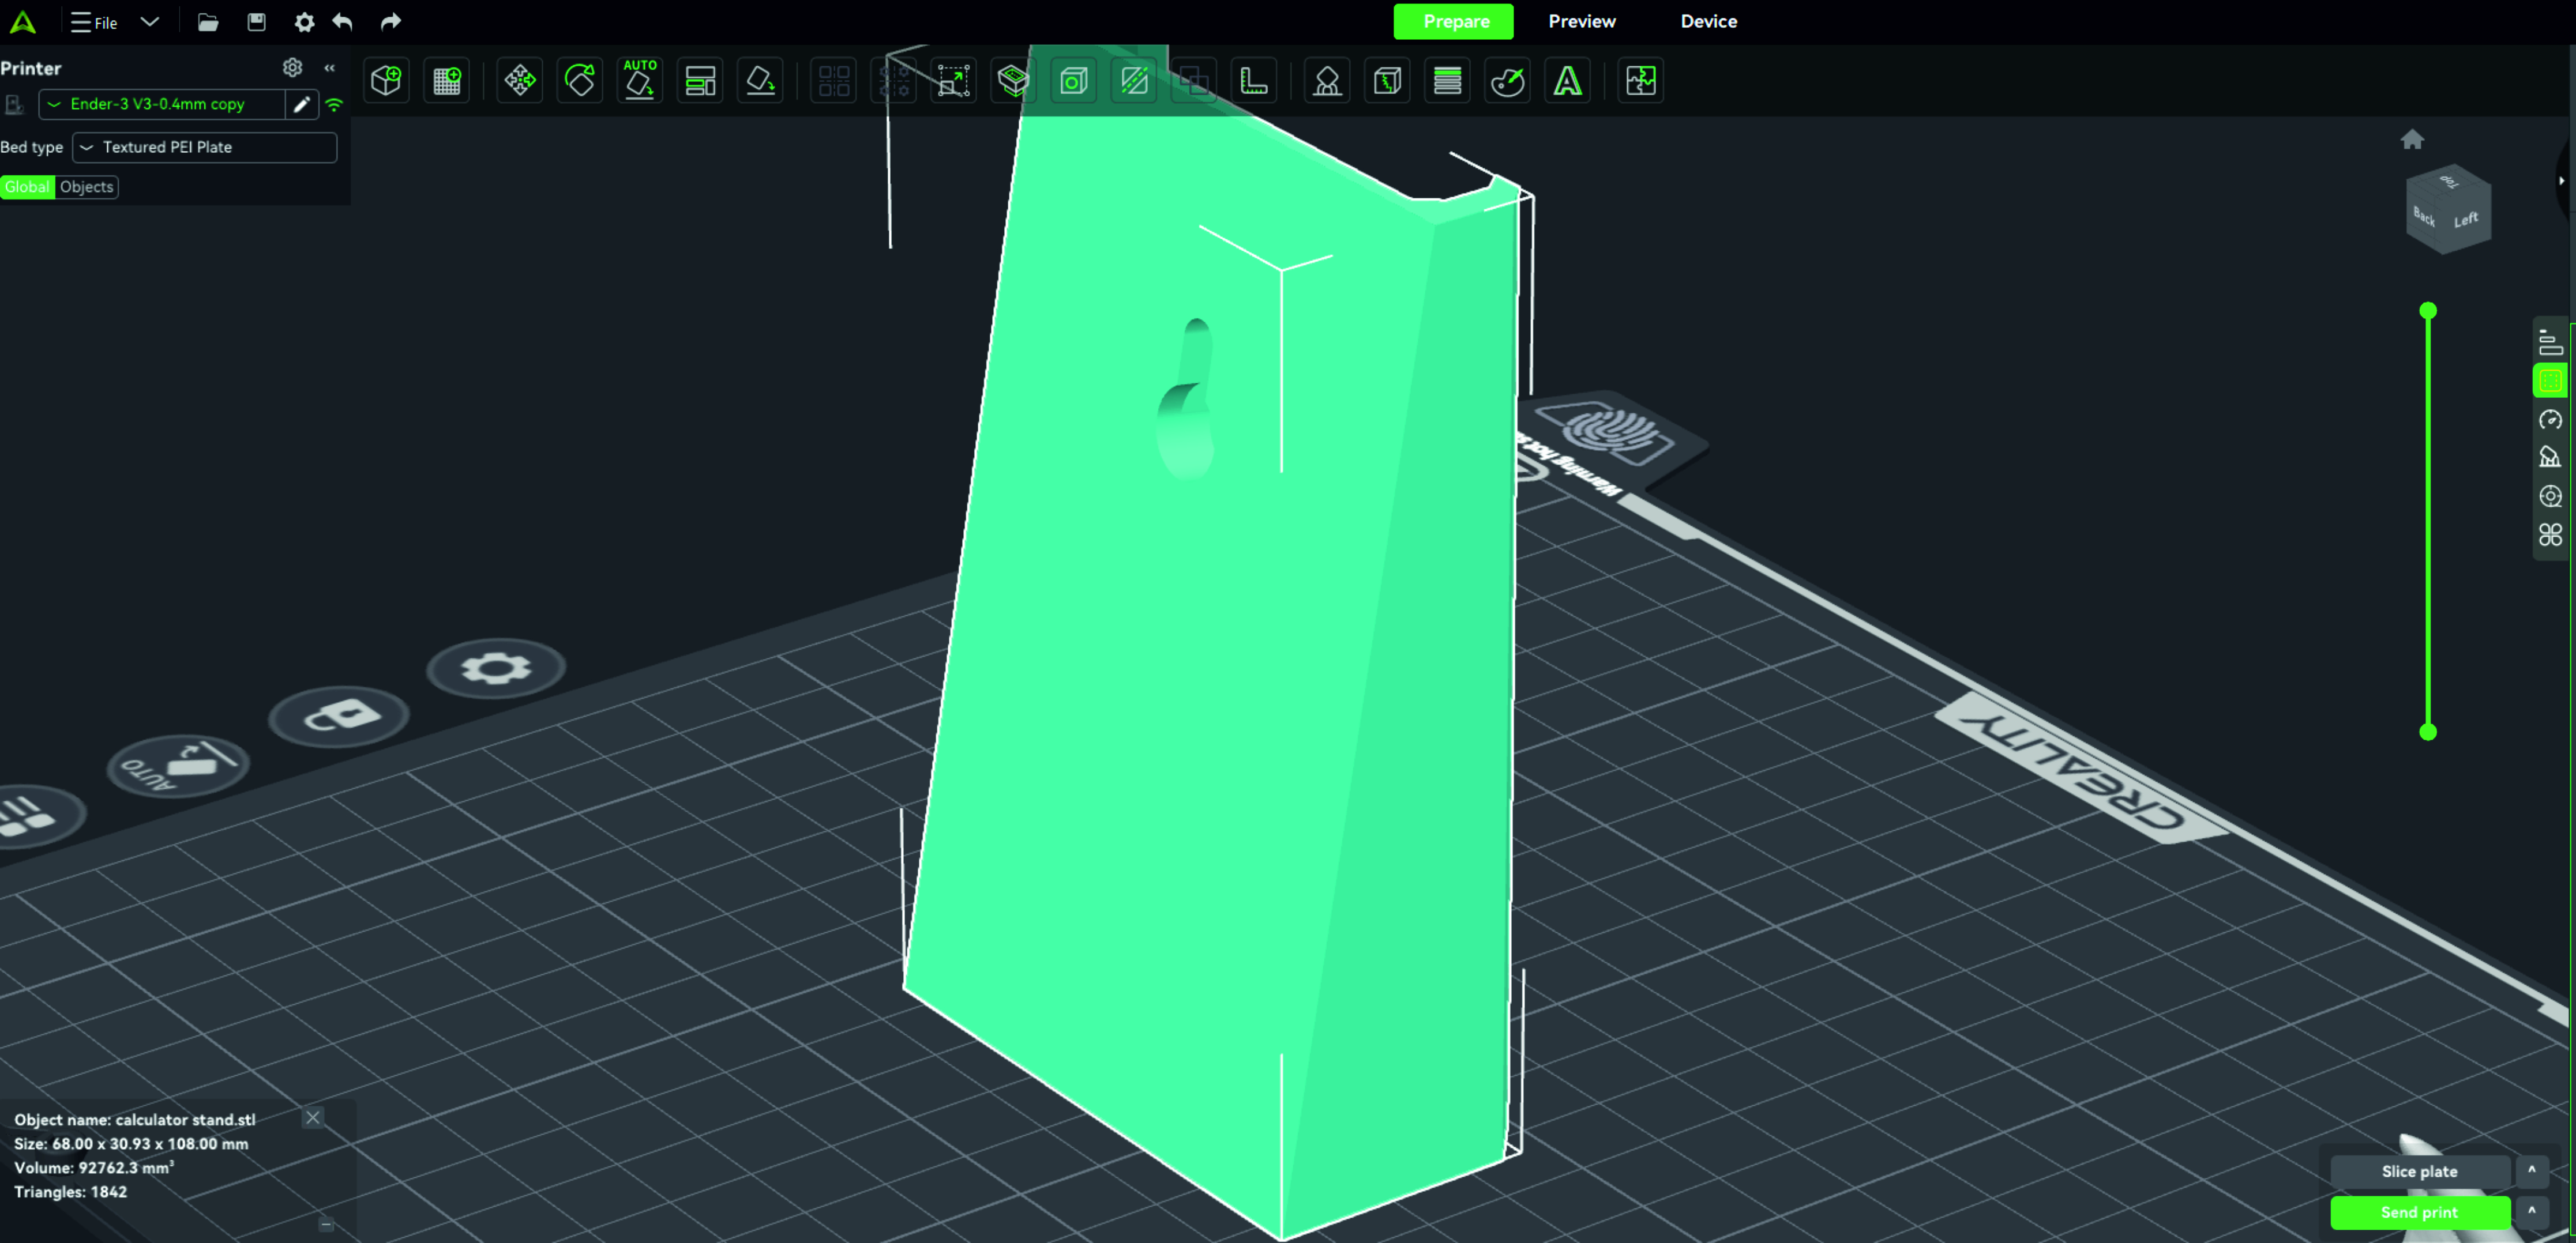Toggle the highlighted frame icon in right sidebar

coord(2550,381)
